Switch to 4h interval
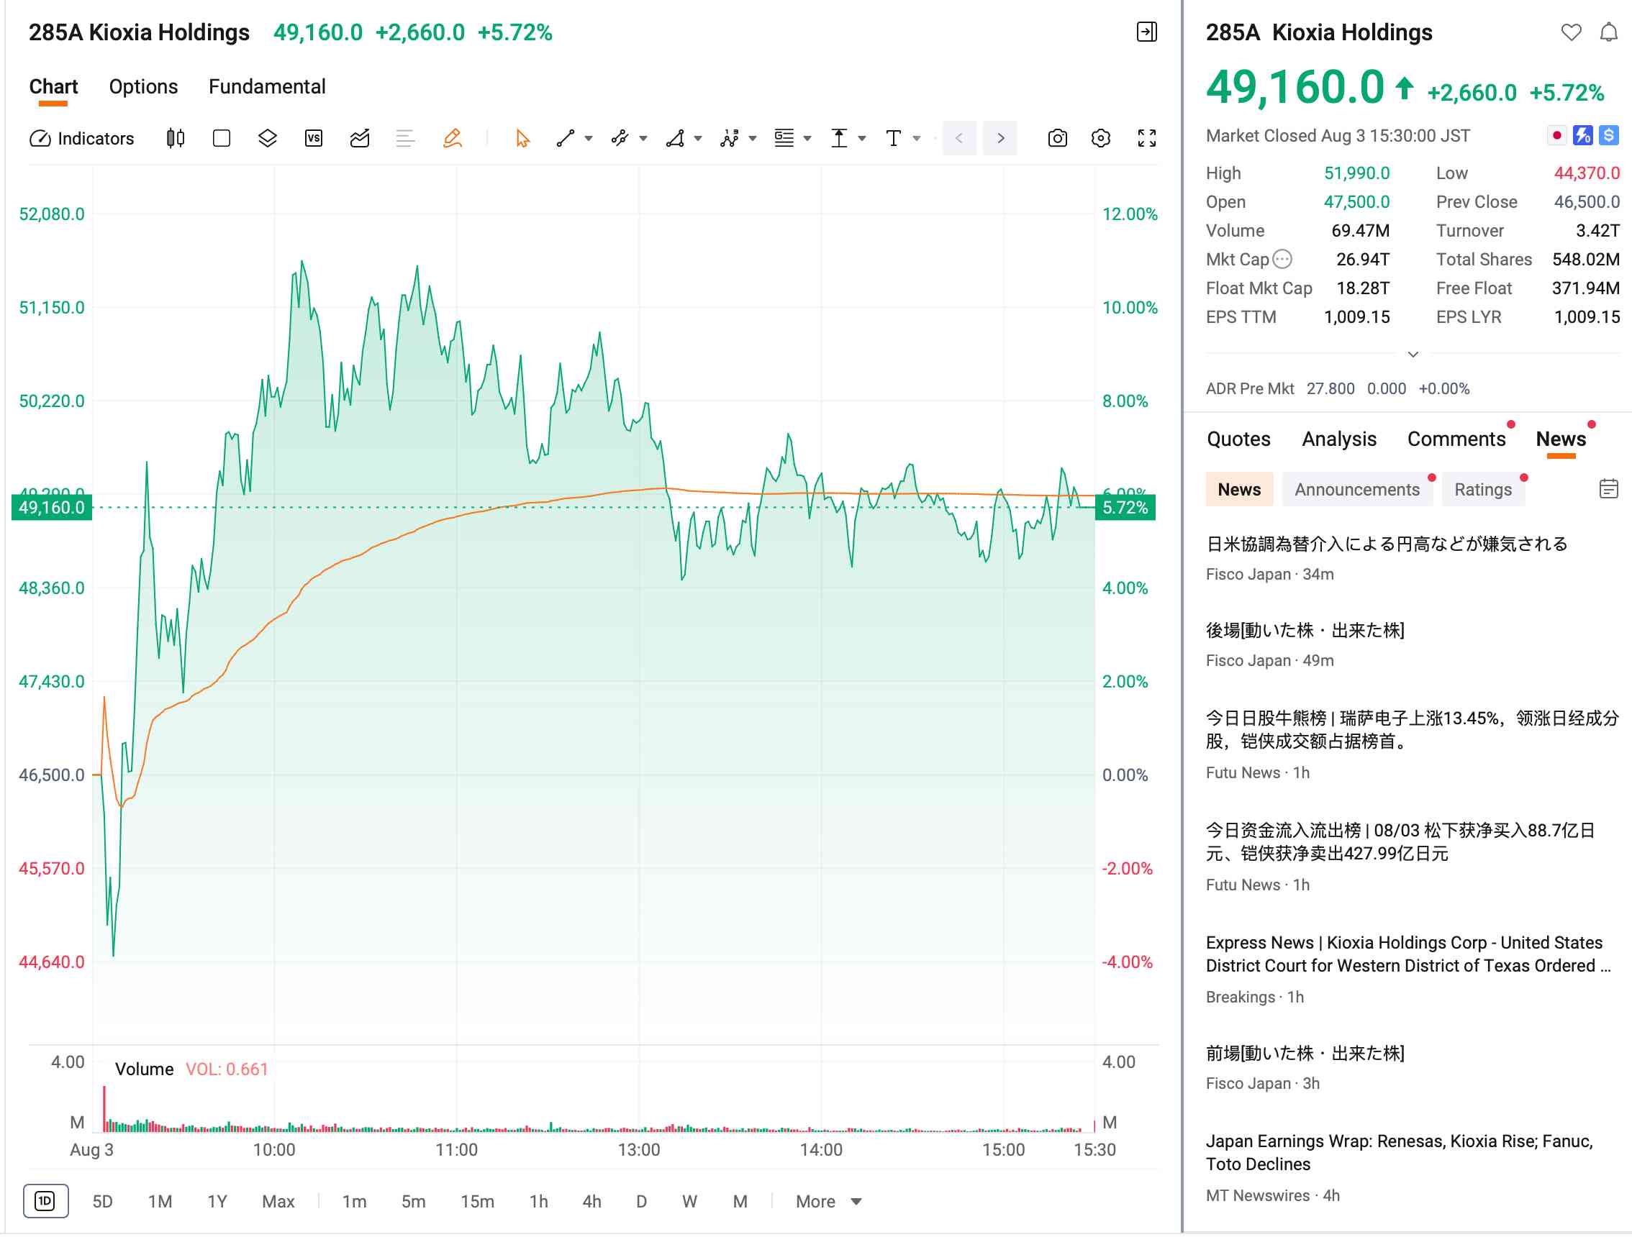Viewport: 1632px width, 1237px height. [591, 1202]
